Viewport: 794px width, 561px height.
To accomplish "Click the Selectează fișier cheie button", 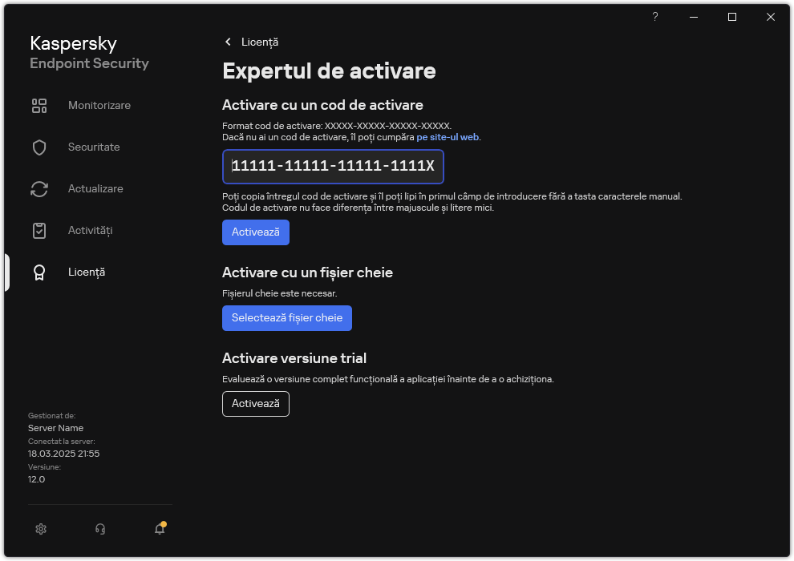I will [x=286, y=318].
